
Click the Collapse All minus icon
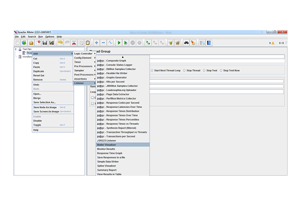pyautogui.click(x=103, y=43)
